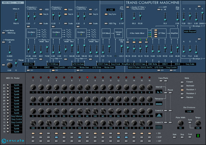Open the Bar Divisions 1/16 selector
This screenshot has width=206, height=145.
tap(189, 112)
